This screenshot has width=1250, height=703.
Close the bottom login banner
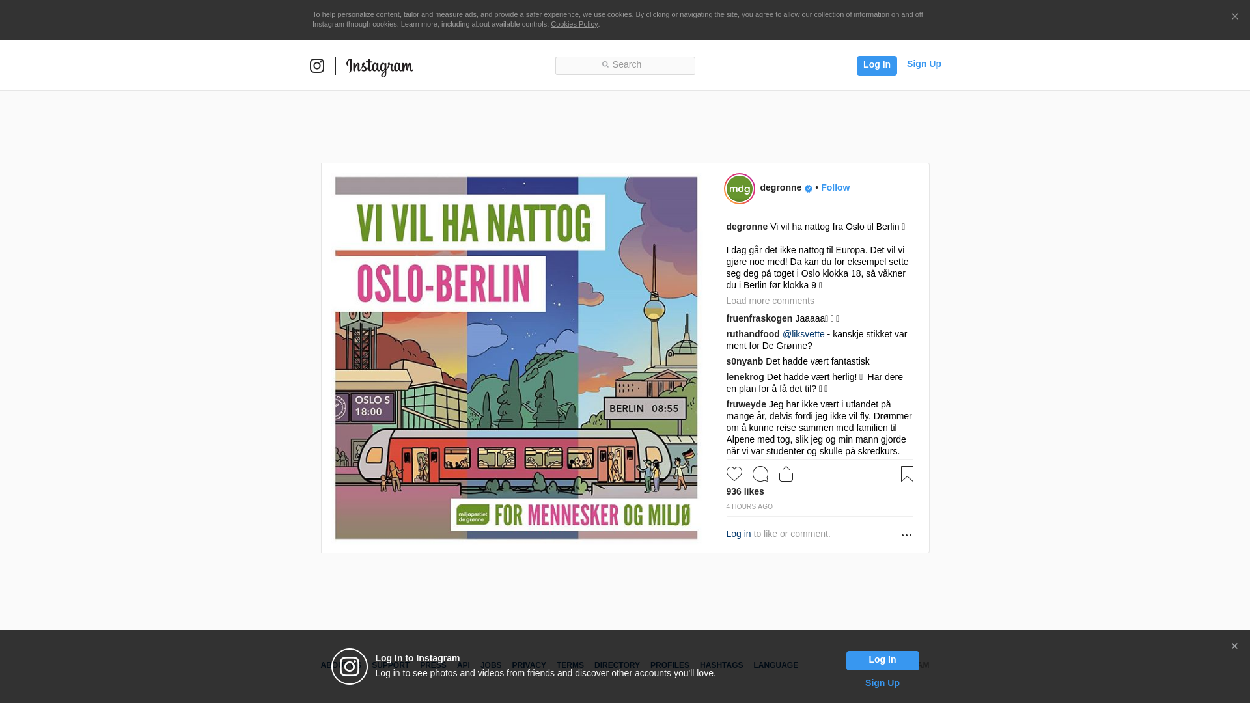click(x=1234, y=646)
